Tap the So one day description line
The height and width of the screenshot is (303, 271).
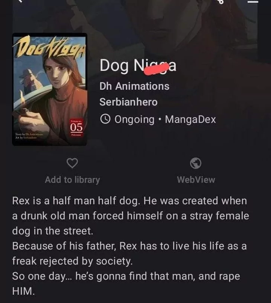click(x=126, y=283)
